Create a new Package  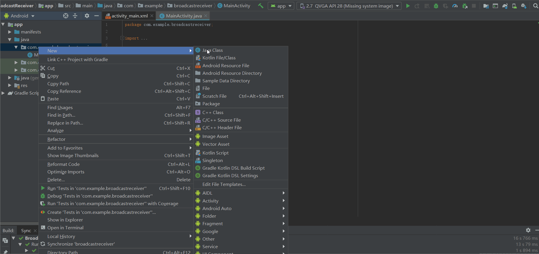click(241, 104)
